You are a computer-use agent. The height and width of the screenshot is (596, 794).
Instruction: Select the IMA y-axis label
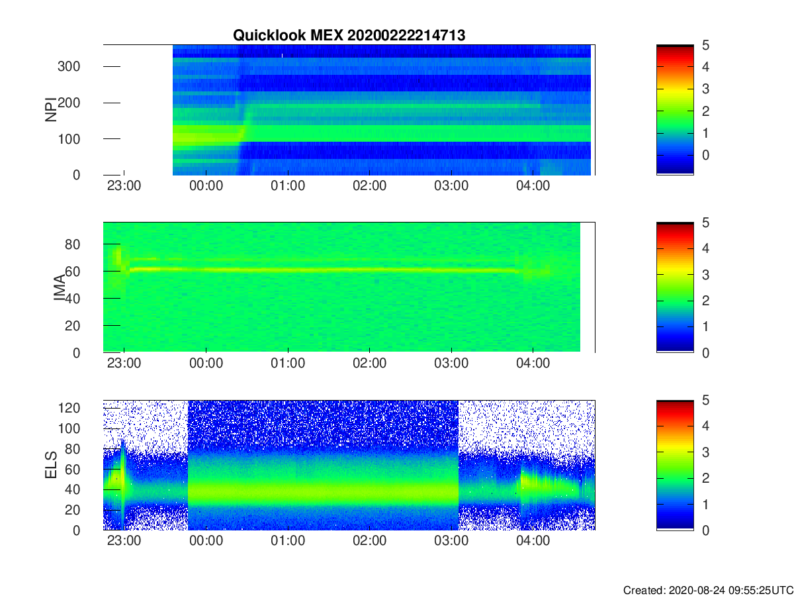tap(59, 287)
